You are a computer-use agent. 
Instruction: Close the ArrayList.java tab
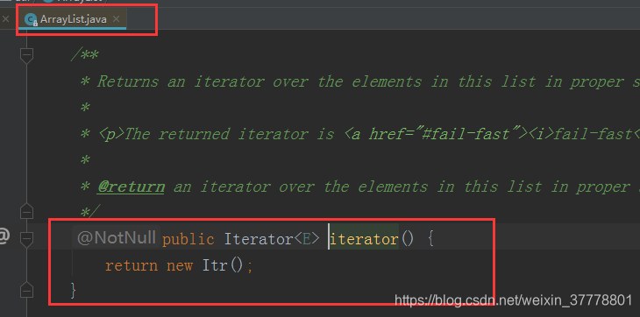[117, 18]
